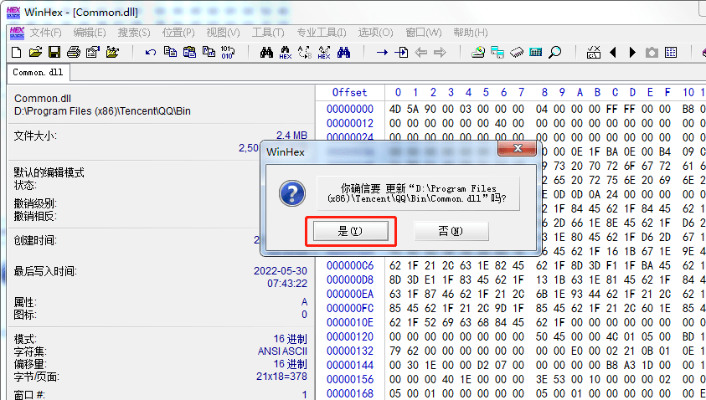Click the Offset column header
This screenshot has width=706, height=400.
[x=349, y=92]
